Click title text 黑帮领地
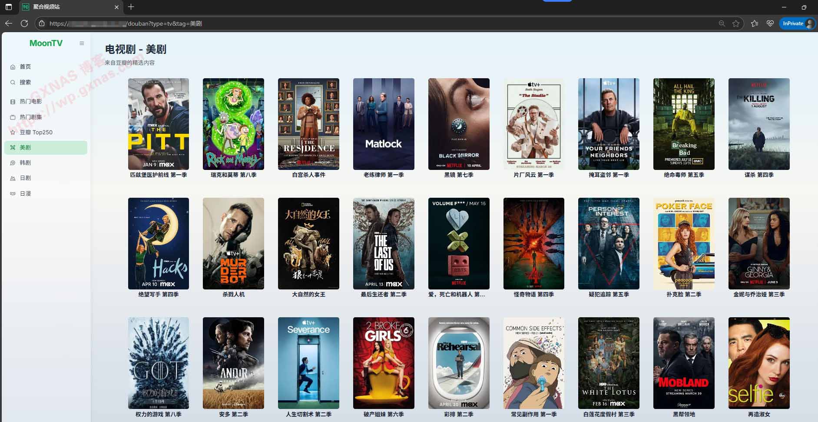This screenshot has width=818, height=422. click(684, 414)
